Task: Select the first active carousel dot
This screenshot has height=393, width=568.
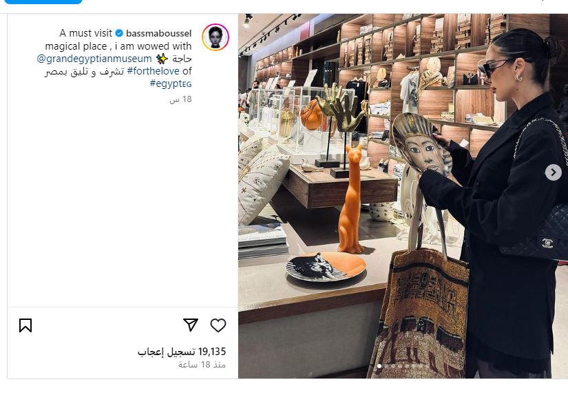Action: tap(379, 366)
